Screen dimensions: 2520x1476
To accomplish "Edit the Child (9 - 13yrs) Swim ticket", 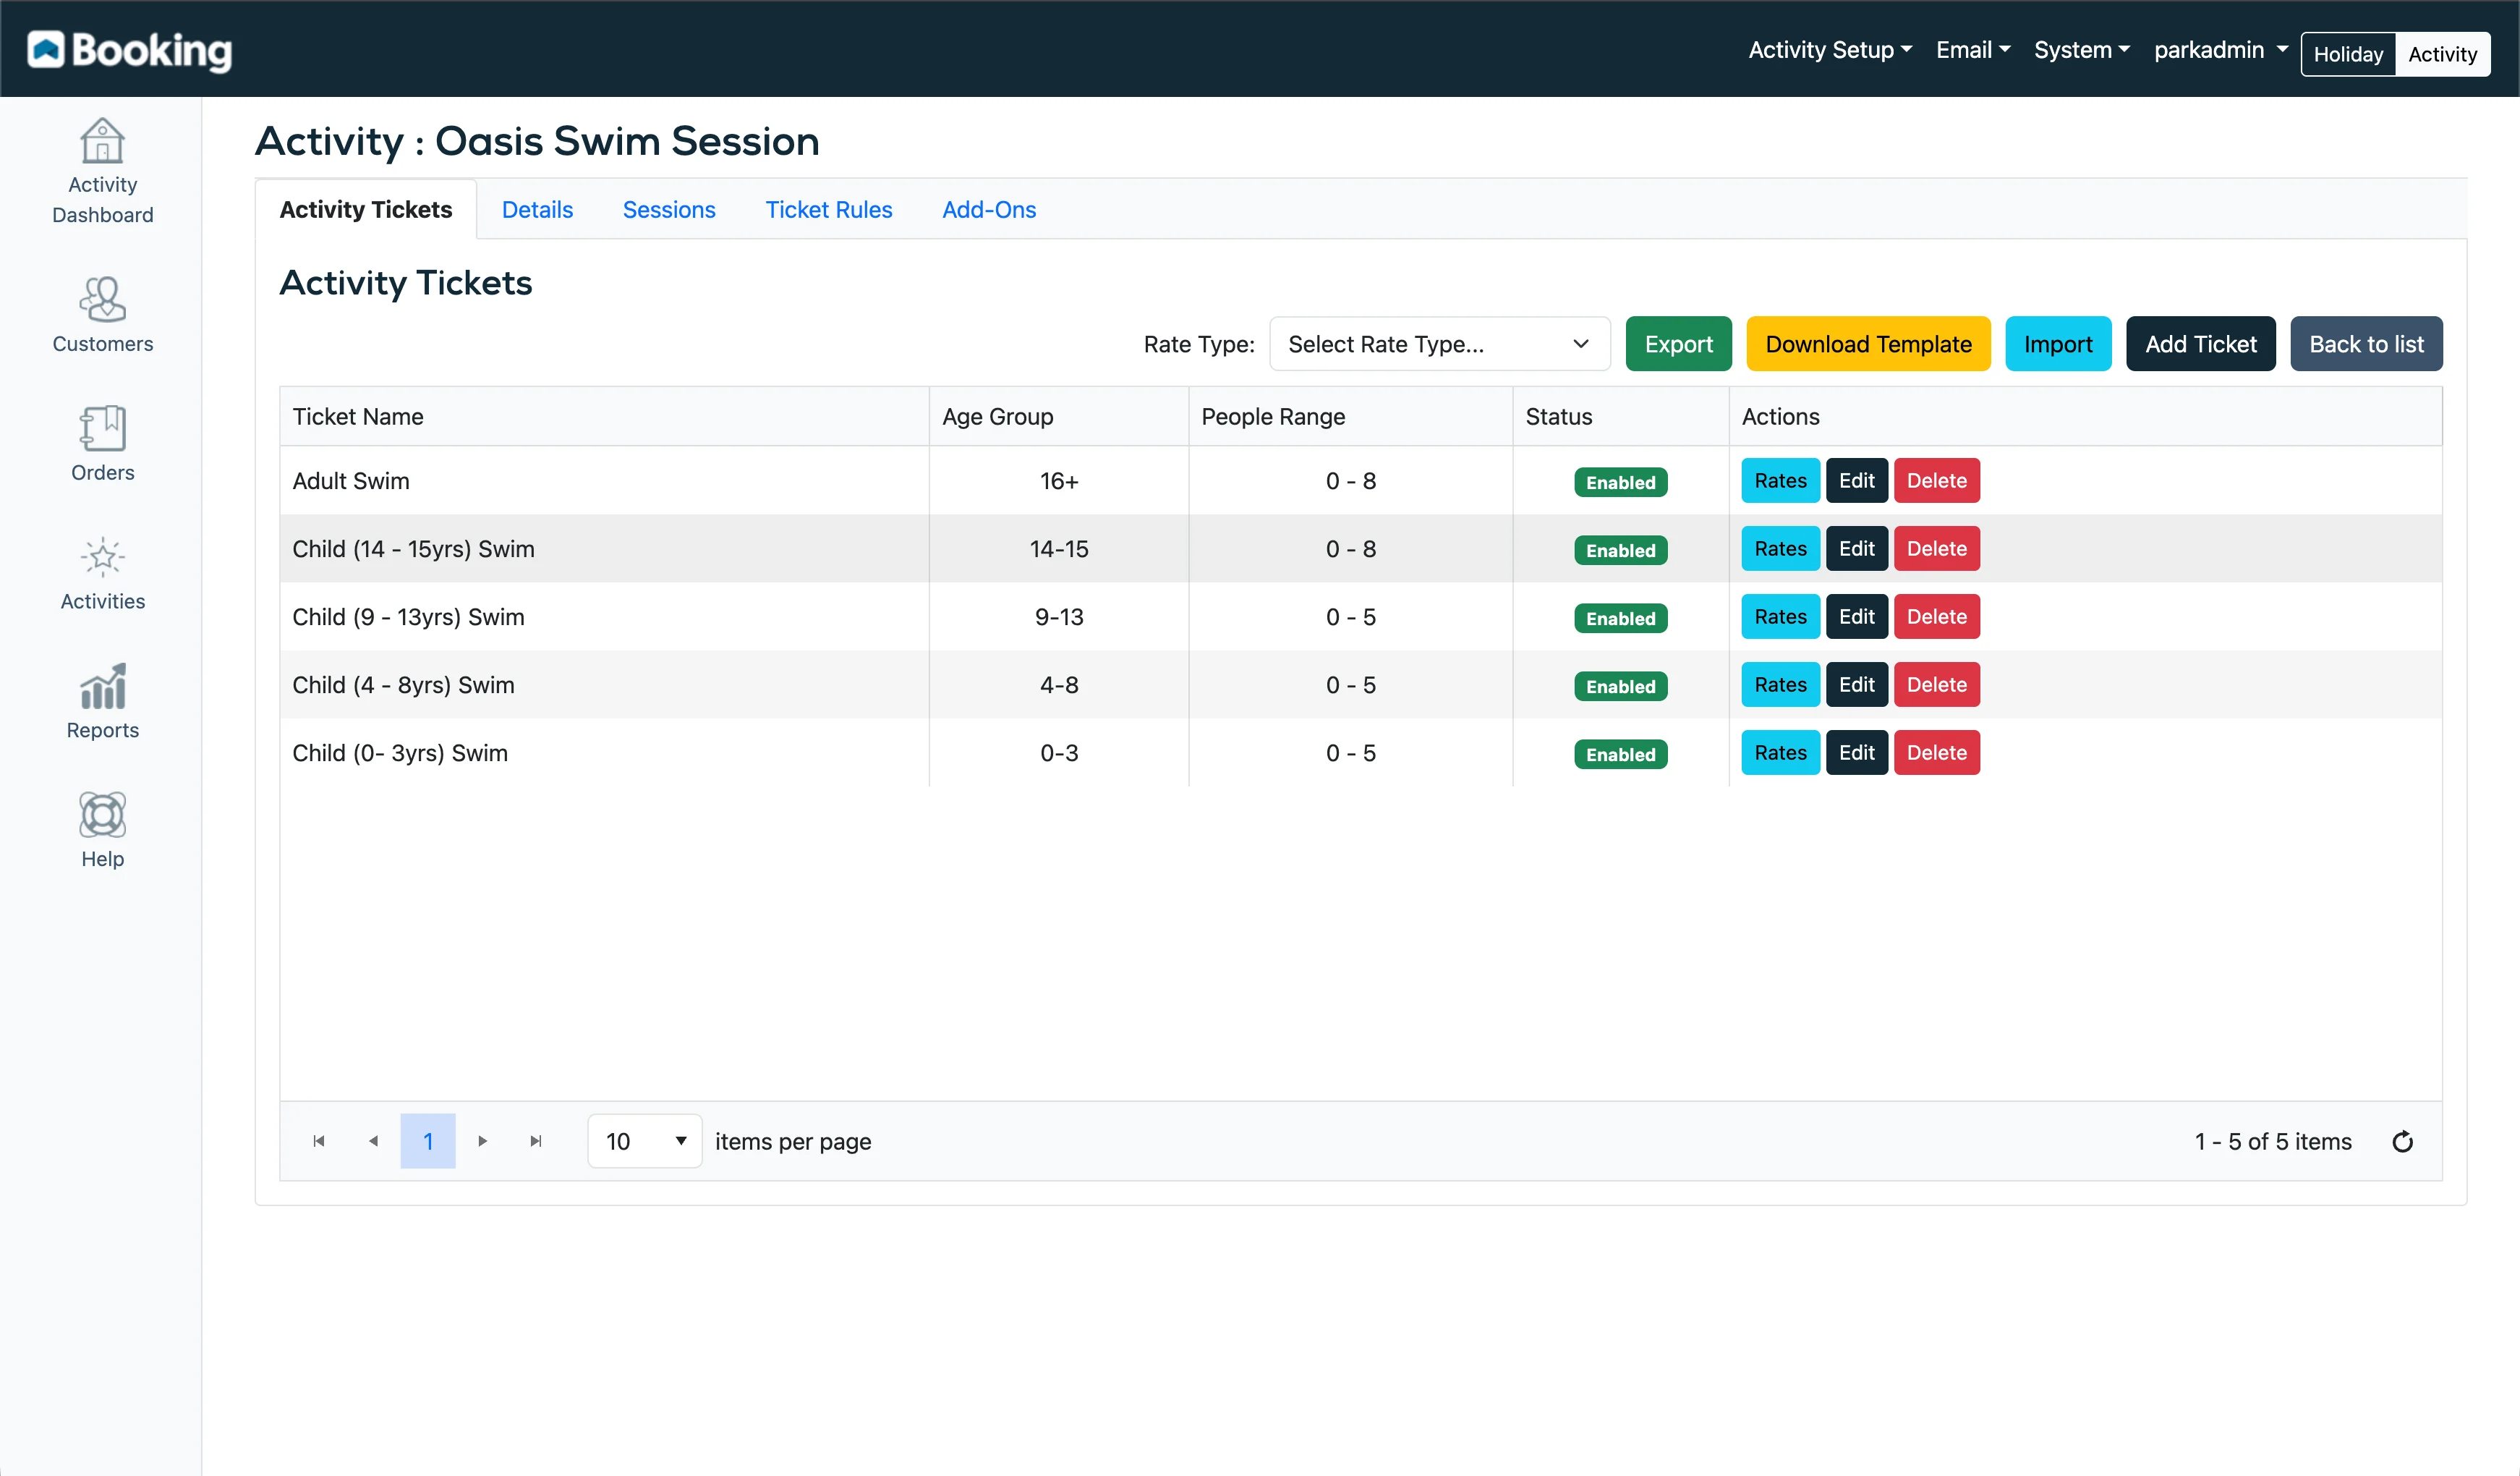I will tap(1856, 617).
